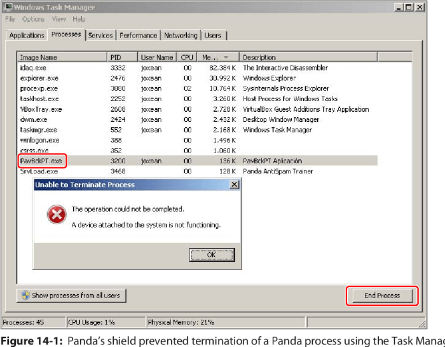The image size is (445, 347).
Task: Select the idaq.exe process row
Action: pyautogui.click(x=197, y=68)
